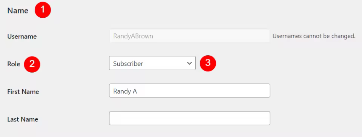The image size is (362, 137).
Task: Click the 'Usernames cannot be changed.' note
Action: tap(314, 36)
